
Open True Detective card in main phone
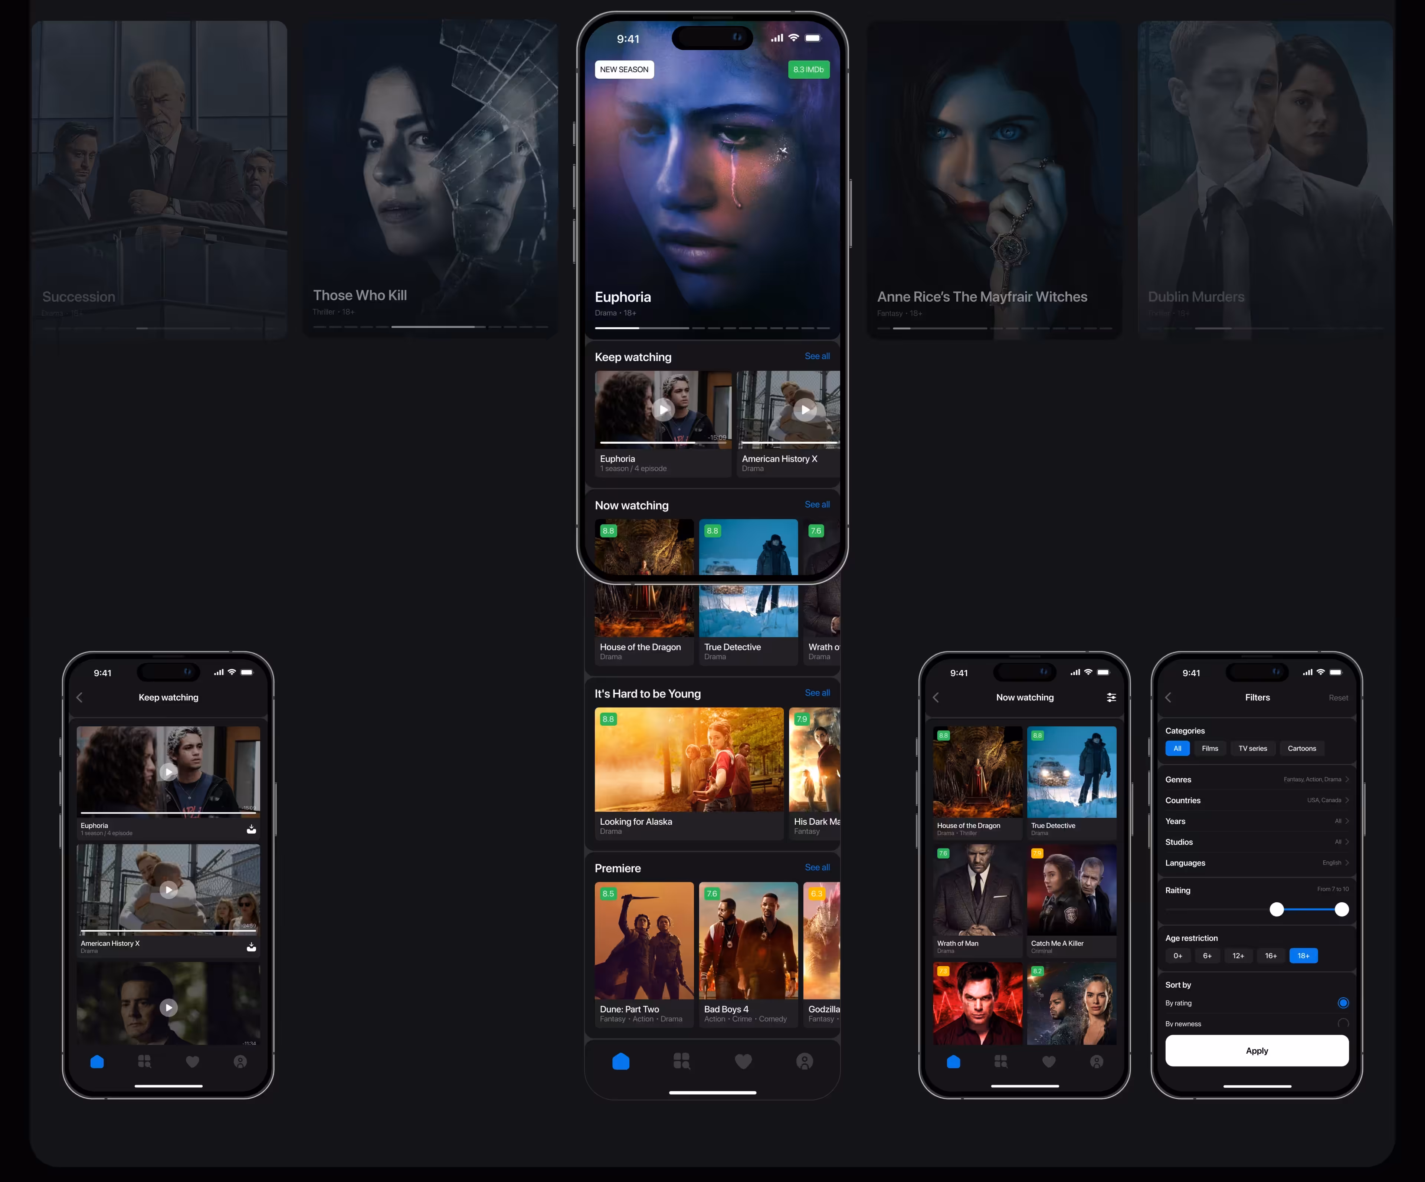click(748, 592)
